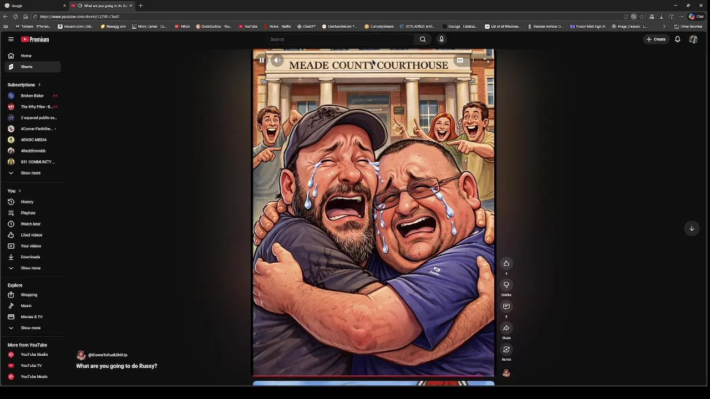The height and width of the screenshot is (399, 710).
Task: Open the Shorts player more options menu
Action: [x=473, y=60]
